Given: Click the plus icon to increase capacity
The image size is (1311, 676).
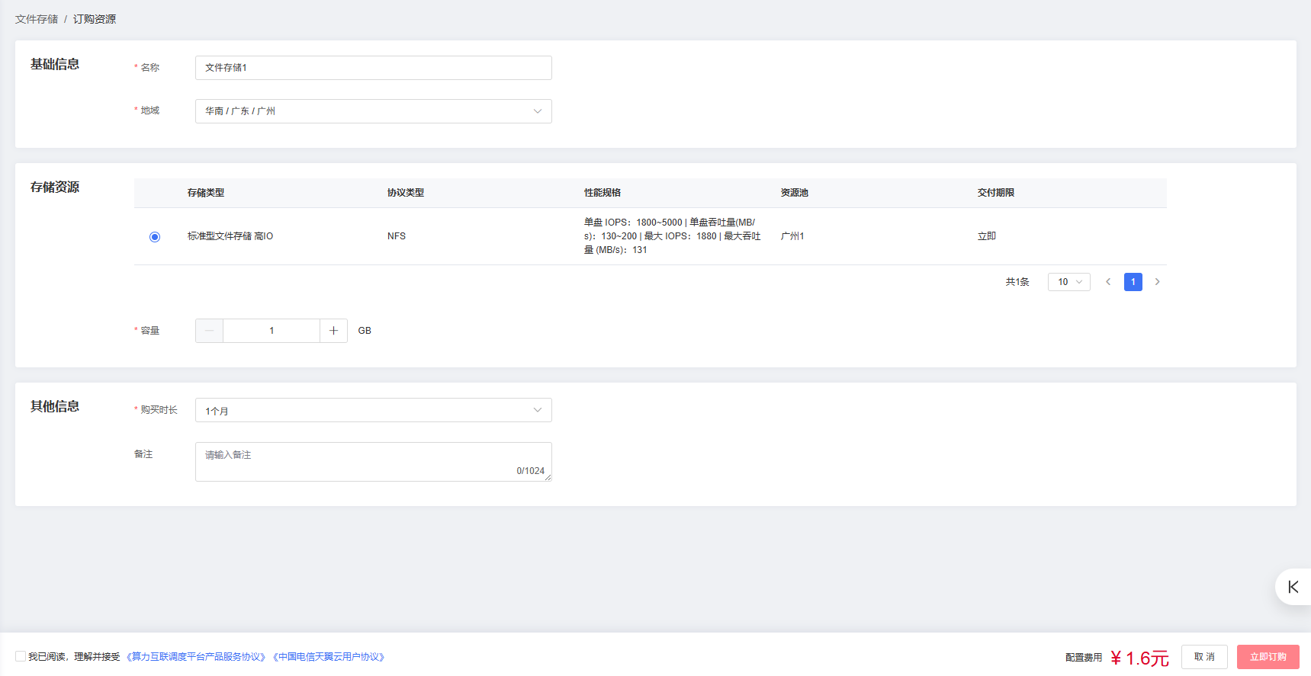Looking at the screenshot, I should click(333, 331).
